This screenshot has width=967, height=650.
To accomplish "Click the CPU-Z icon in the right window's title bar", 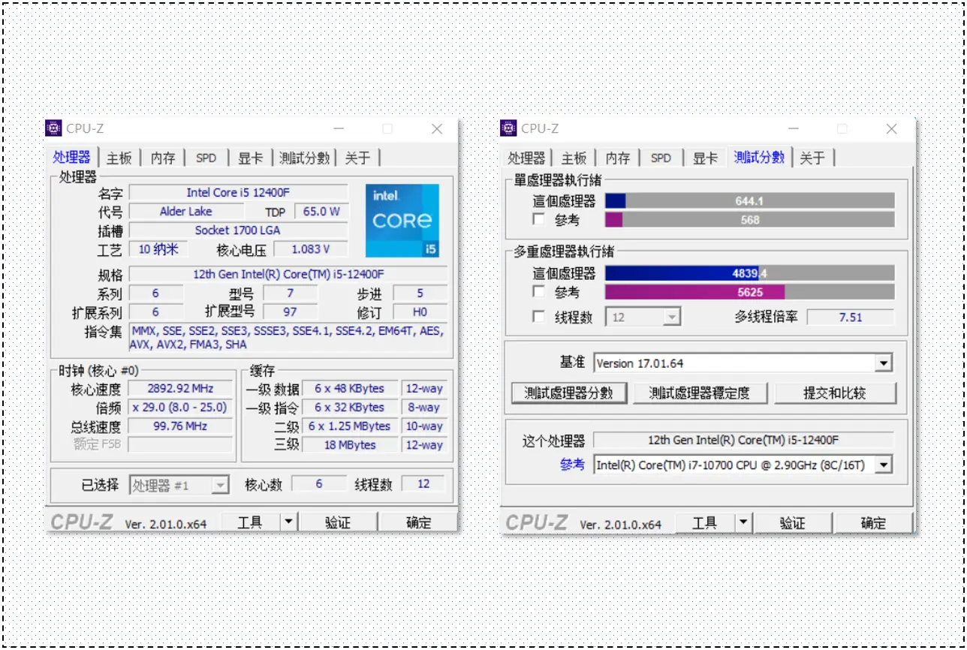I will tap(508, 128).
